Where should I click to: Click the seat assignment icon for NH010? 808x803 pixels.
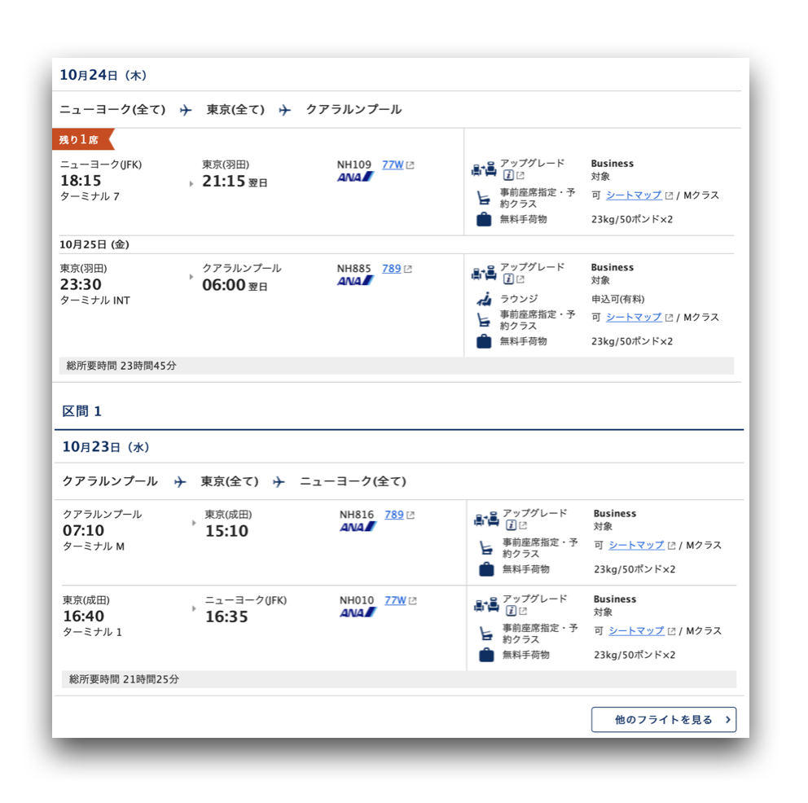(x=486, y=633)
